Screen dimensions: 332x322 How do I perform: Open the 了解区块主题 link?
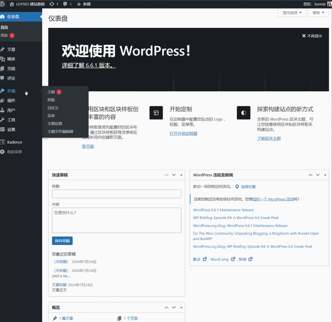[269, 138]
